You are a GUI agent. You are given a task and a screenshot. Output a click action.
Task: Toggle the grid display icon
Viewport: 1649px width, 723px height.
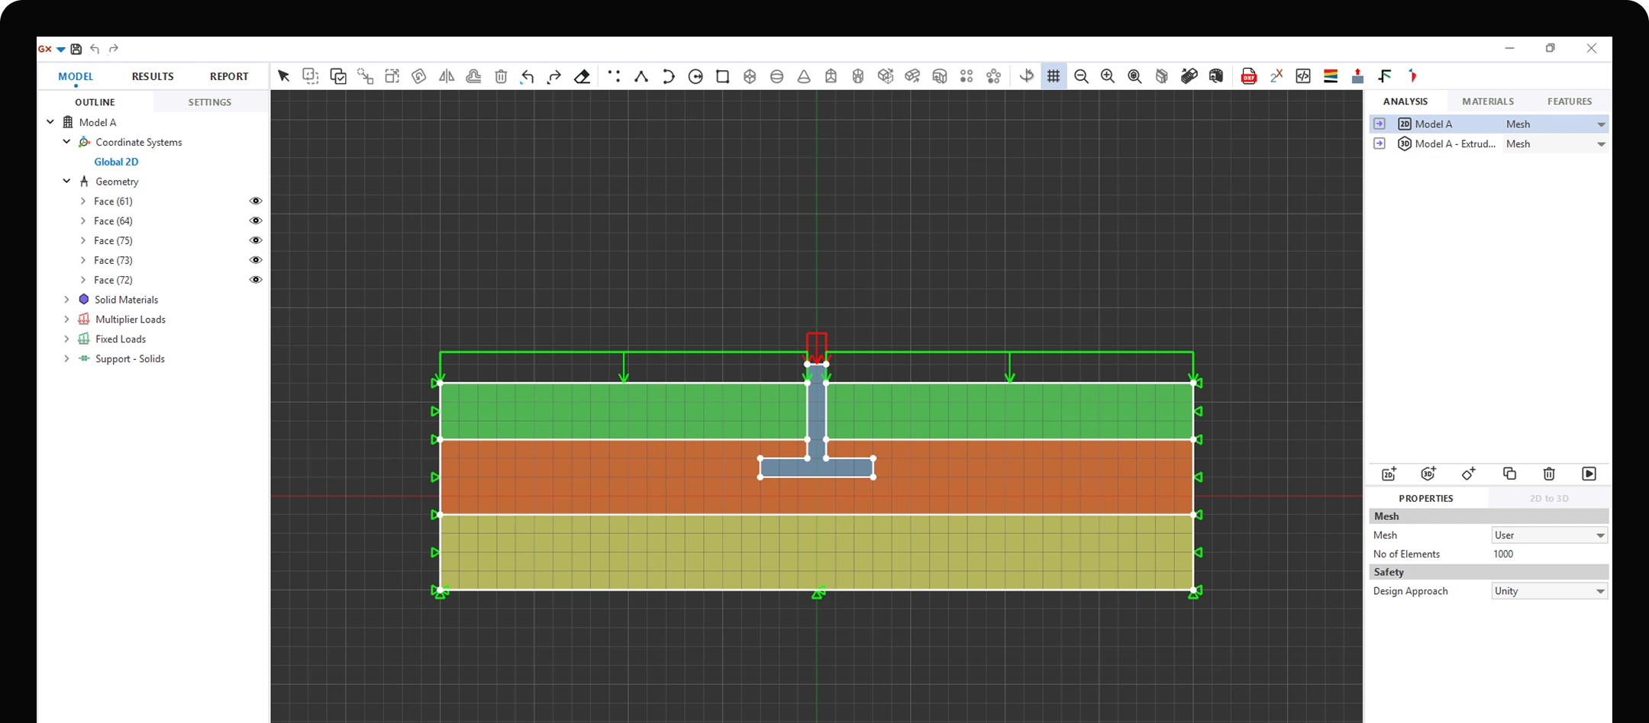[1054, 76]
